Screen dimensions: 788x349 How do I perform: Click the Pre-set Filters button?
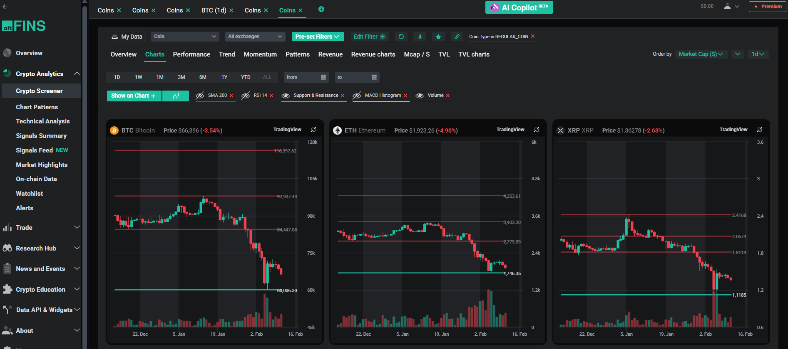pyautogui.click(x=318, y=37)
